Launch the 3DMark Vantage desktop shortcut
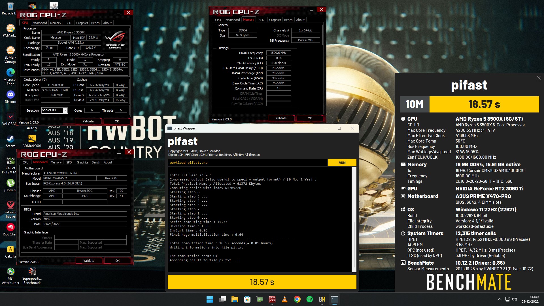 10,55
